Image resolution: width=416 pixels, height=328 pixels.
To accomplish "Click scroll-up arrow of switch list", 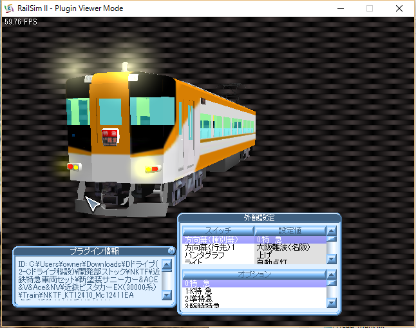I will (332, 230).
